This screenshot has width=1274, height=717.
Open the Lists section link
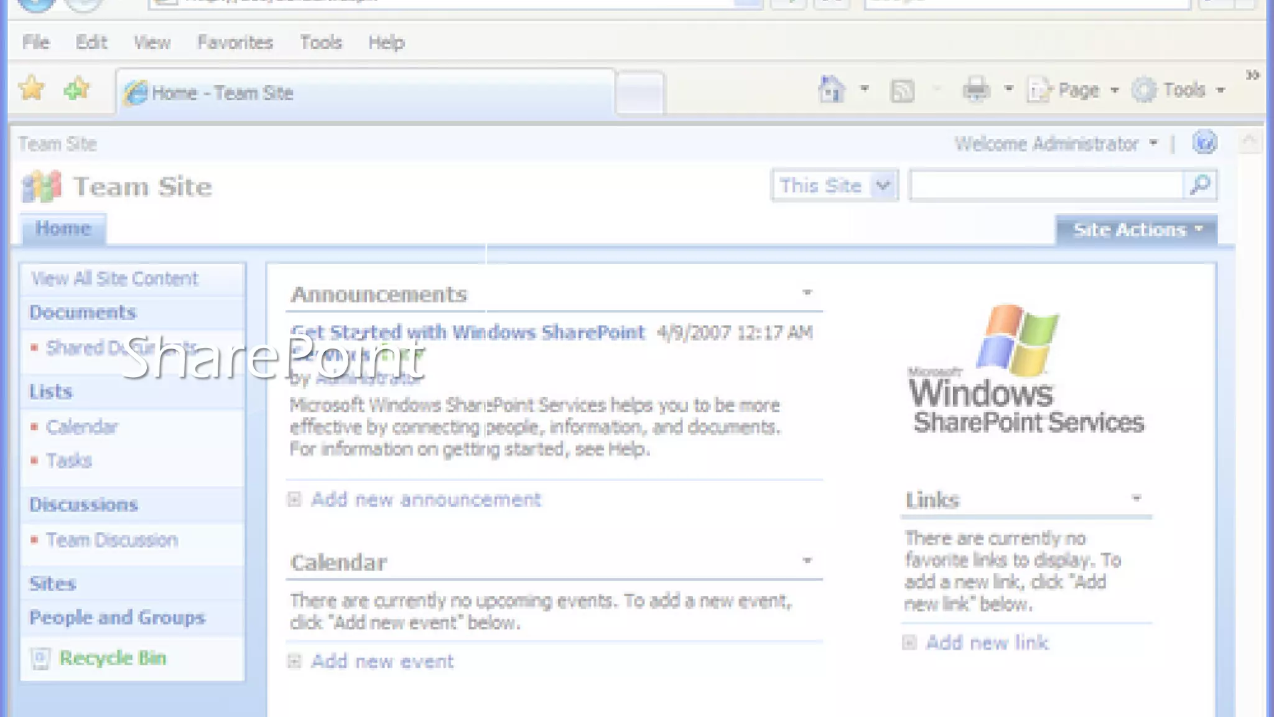click(x=50, y=391)
